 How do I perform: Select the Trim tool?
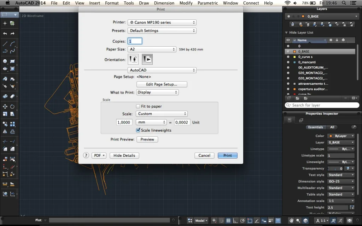pyautogui.click(x=5, y=141)
